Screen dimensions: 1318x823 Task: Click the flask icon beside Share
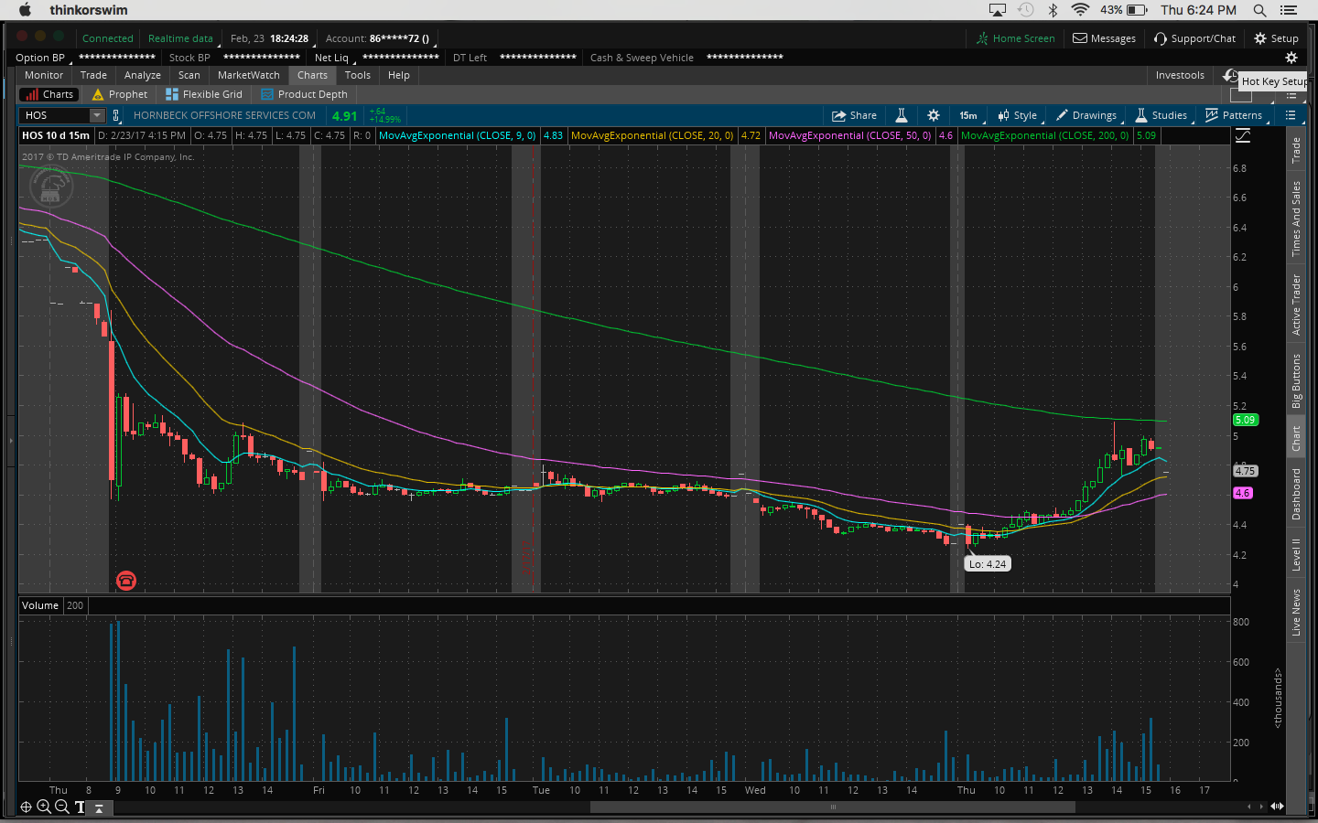(x=901, y=115)
